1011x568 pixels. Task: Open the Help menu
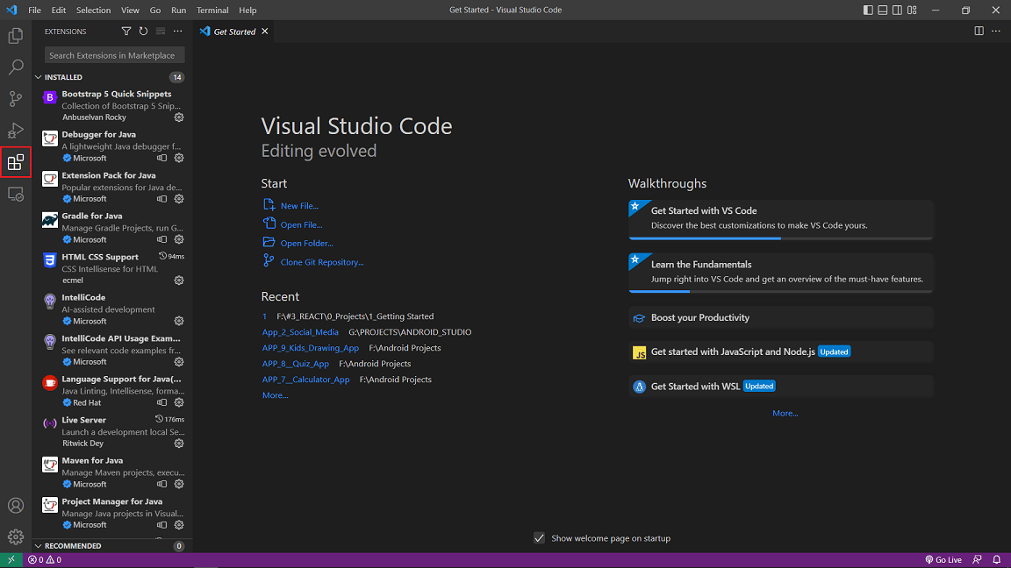coord(247,10)
